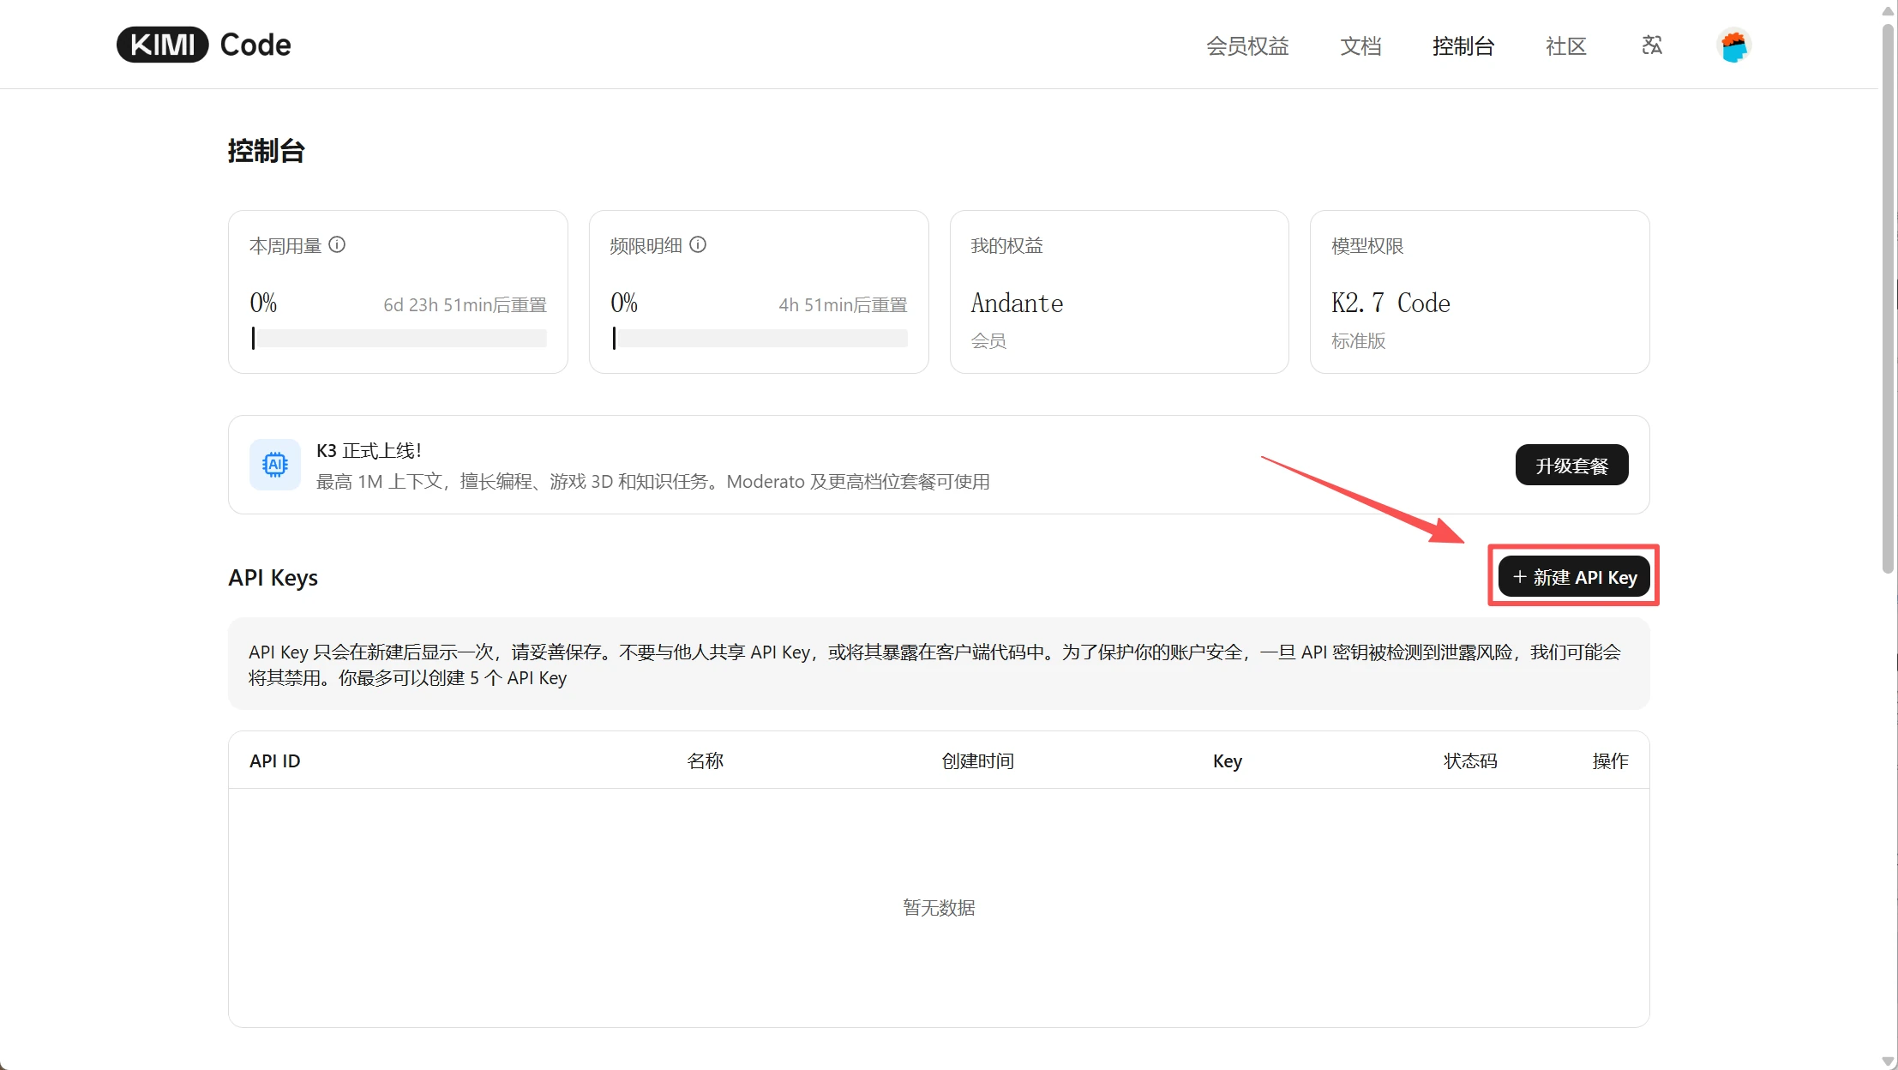This screenshot has width=1898, height=1070.
Task: Click the 会员 label under Andante
Action: pyautogui.click(x=988, y=340)
